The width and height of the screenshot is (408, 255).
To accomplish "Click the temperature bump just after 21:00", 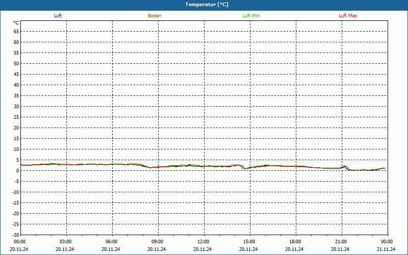I will (x=345, y=167).
